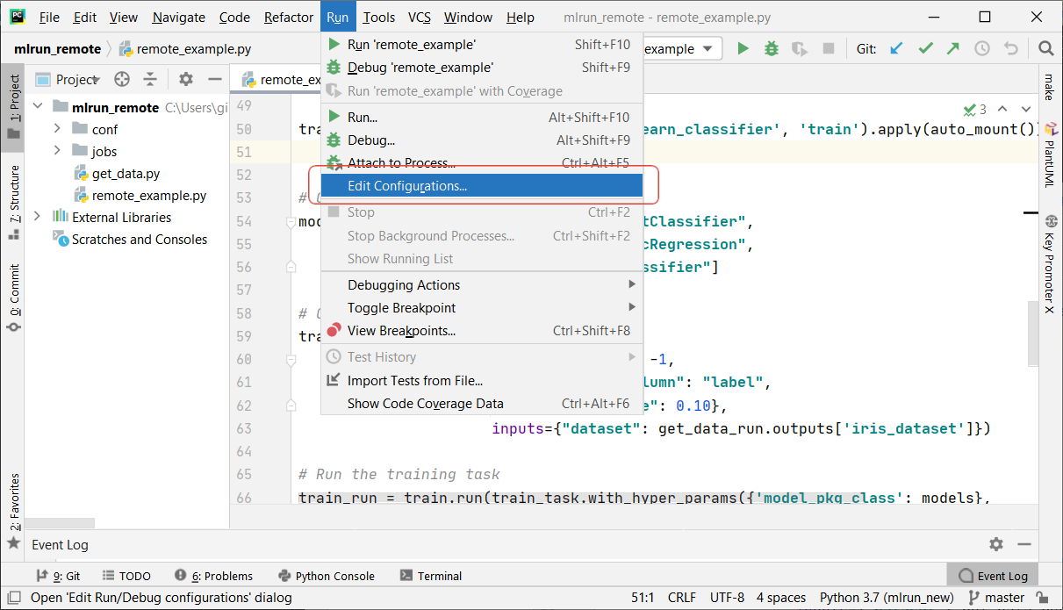Open the Terminal tool window
1063x610 pixels.
[x=430, y=576]
